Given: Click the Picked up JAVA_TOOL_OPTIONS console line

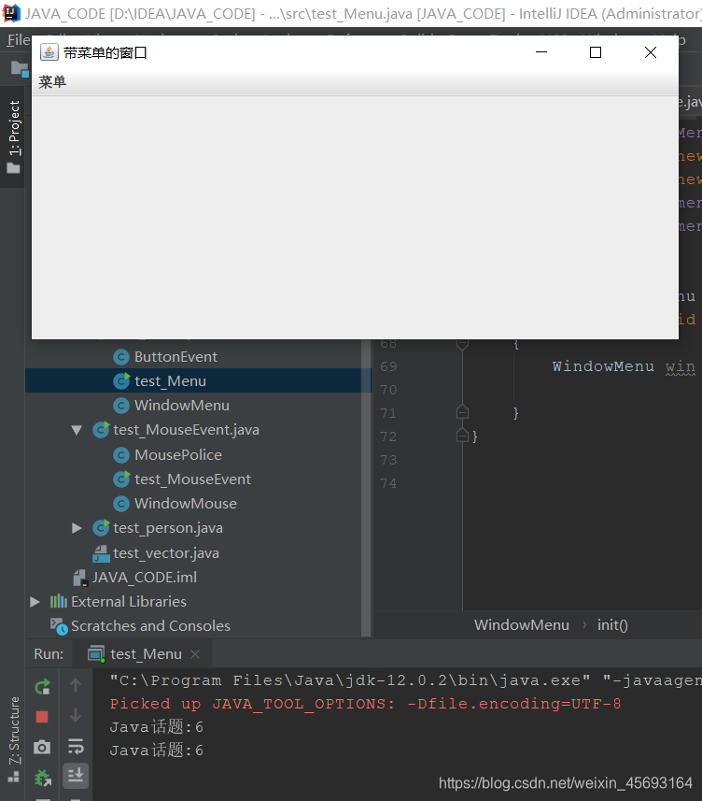Looking at the screenshot, I should click(365, 704).
